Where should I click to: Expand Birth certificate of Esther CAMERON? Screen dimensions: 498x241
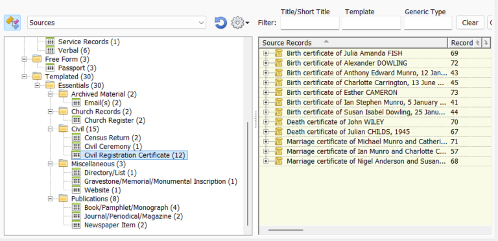coord(266,93)
